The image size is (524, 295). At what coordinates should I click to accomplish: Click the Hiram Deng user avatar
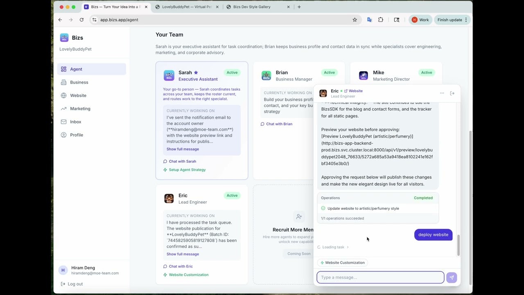63,270
